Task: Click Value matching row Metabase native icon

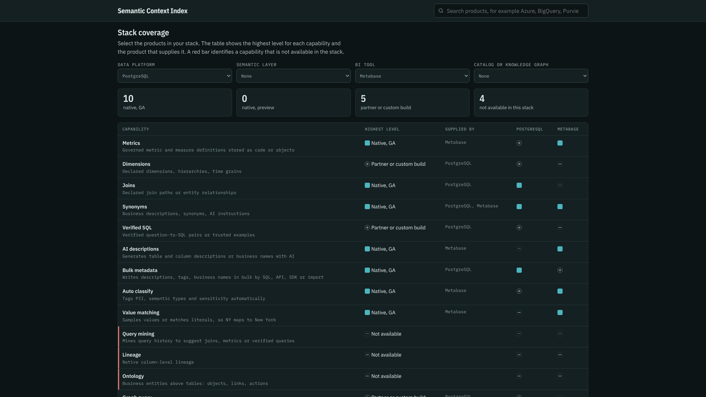Action: 560,312
